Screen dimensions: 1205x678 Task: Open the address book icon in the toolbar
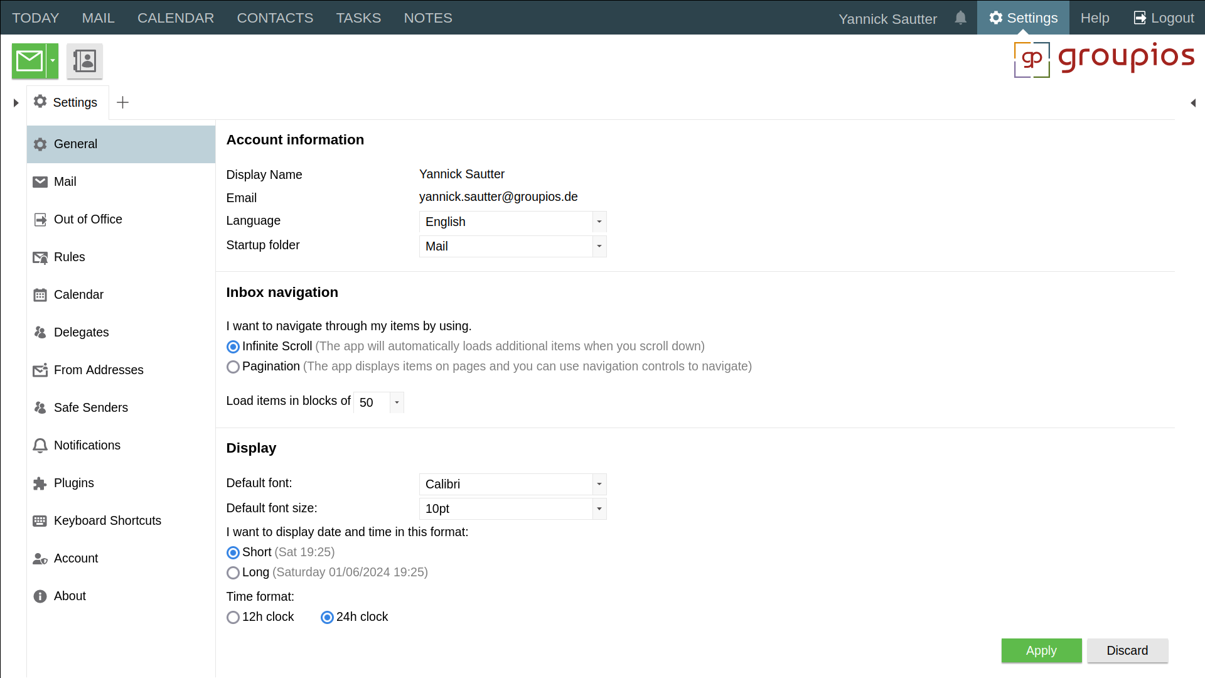tap(84, 61)
